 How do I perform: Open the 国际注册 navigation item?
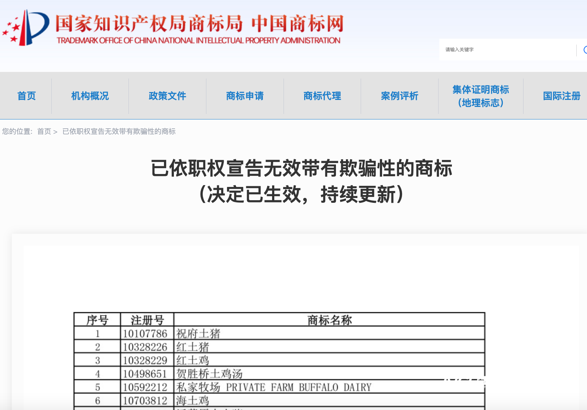coord(562,96)
